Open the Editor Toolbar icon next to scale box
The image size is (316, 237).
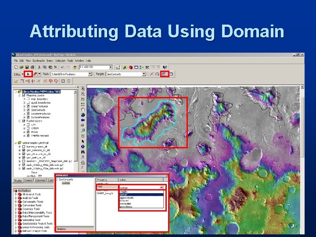[118, 67]
